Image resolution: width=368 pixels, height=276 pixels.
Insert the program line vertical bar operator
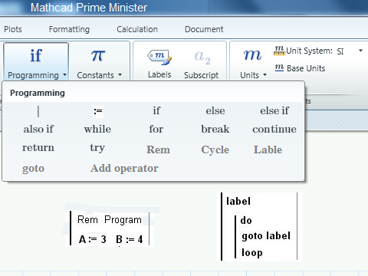tap(38, 111)
